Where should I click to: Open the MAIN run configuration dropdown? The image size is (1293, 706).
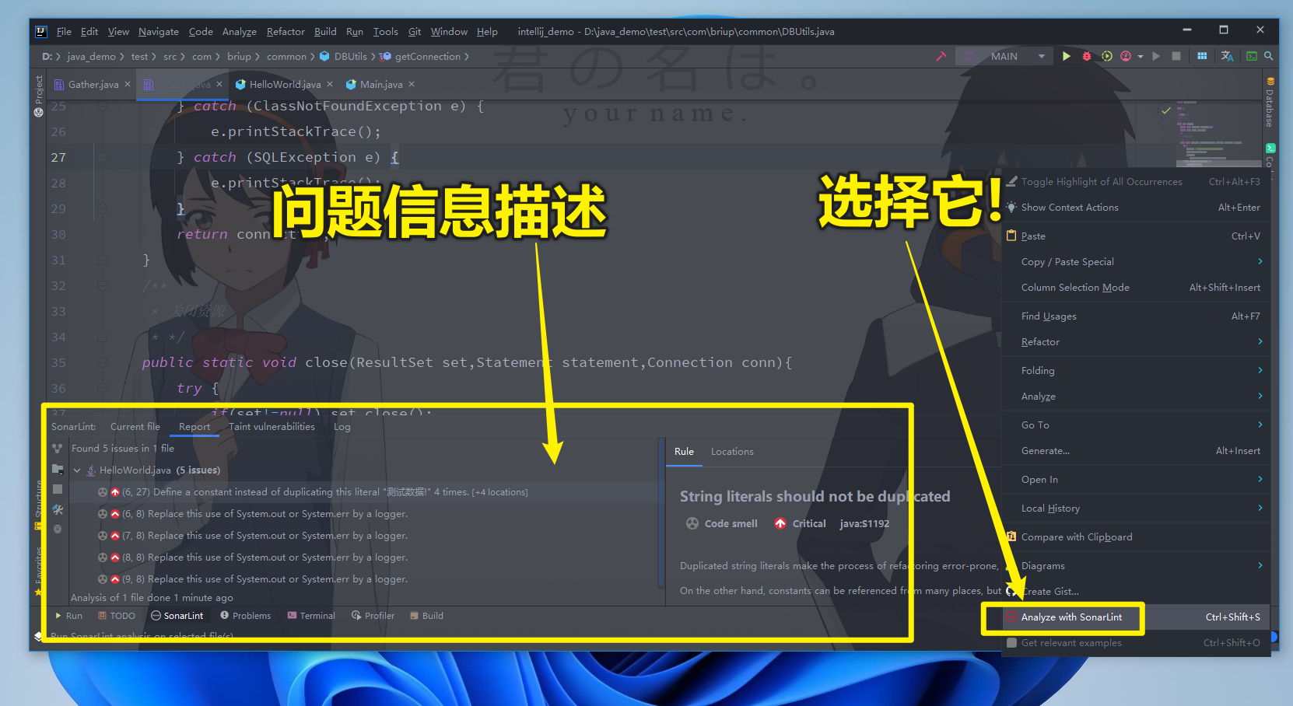click(1041, 56)
